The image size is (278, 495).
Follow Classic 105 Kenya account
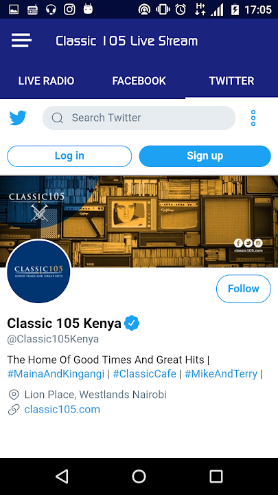point(243,289)
